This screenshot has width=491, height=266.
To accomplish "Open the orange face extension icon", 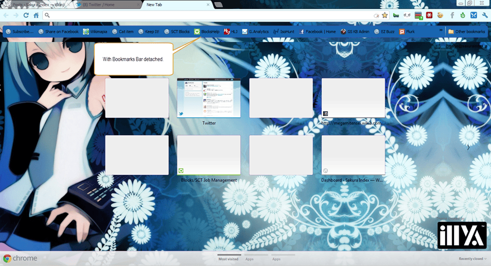I will tap(440, 15).
